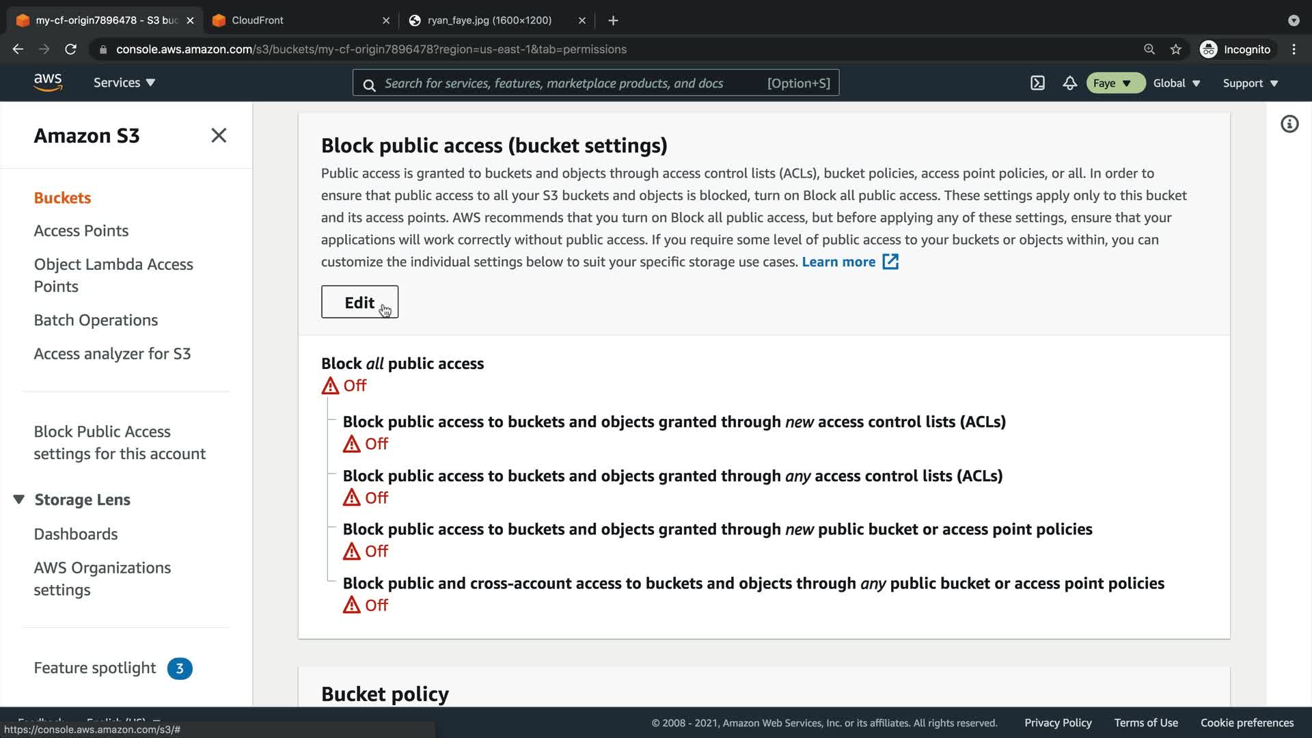The width and height of the screenshot is (1312, 738).
Task: Expand the Services dropdown menu
Action: click(124, 83)
